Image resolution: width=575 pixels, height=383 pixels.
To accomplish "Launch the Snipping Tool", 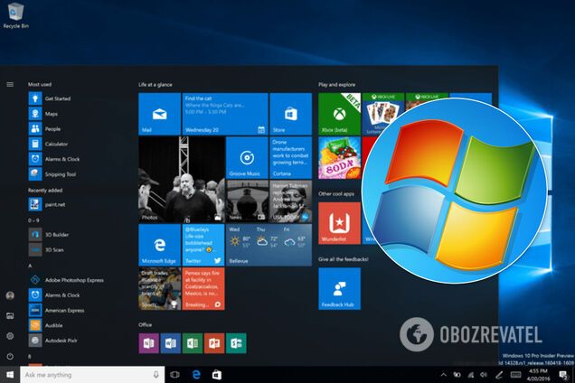I will [52, 174].
